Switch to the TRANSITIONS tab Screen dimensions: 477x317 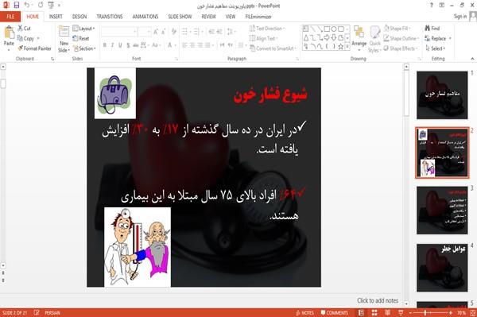click(110, 17)
